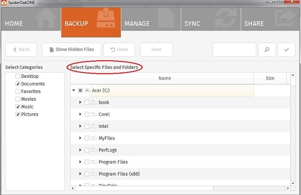
Task: Expand the Program Files folder
Action: (x=80, y=162)
